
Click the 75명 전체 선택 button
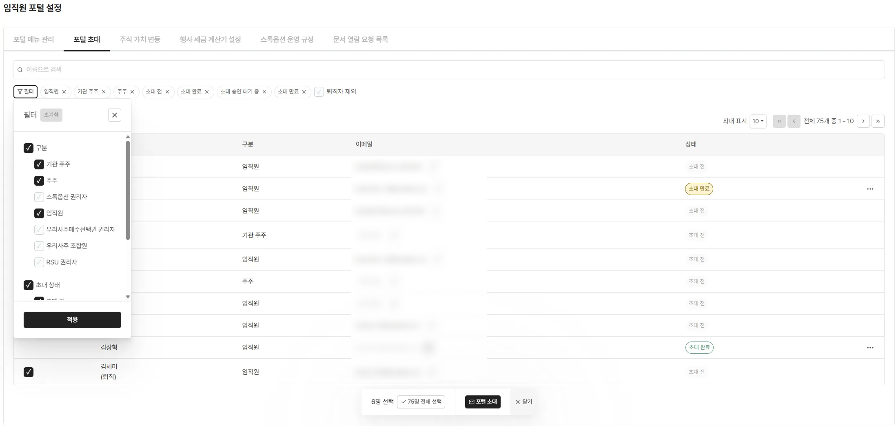pos(421,402)
